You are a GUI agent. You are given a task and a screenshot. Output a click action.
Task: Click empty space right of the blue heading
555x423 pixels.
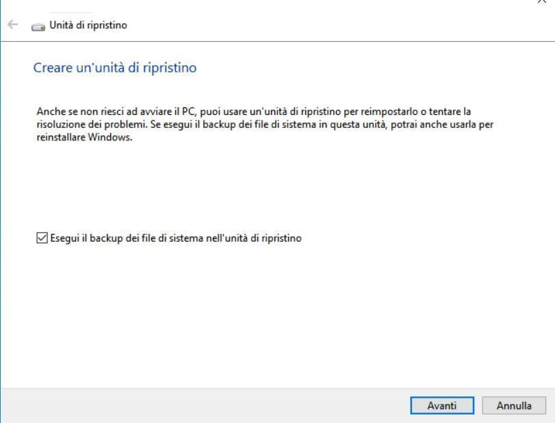376,68
